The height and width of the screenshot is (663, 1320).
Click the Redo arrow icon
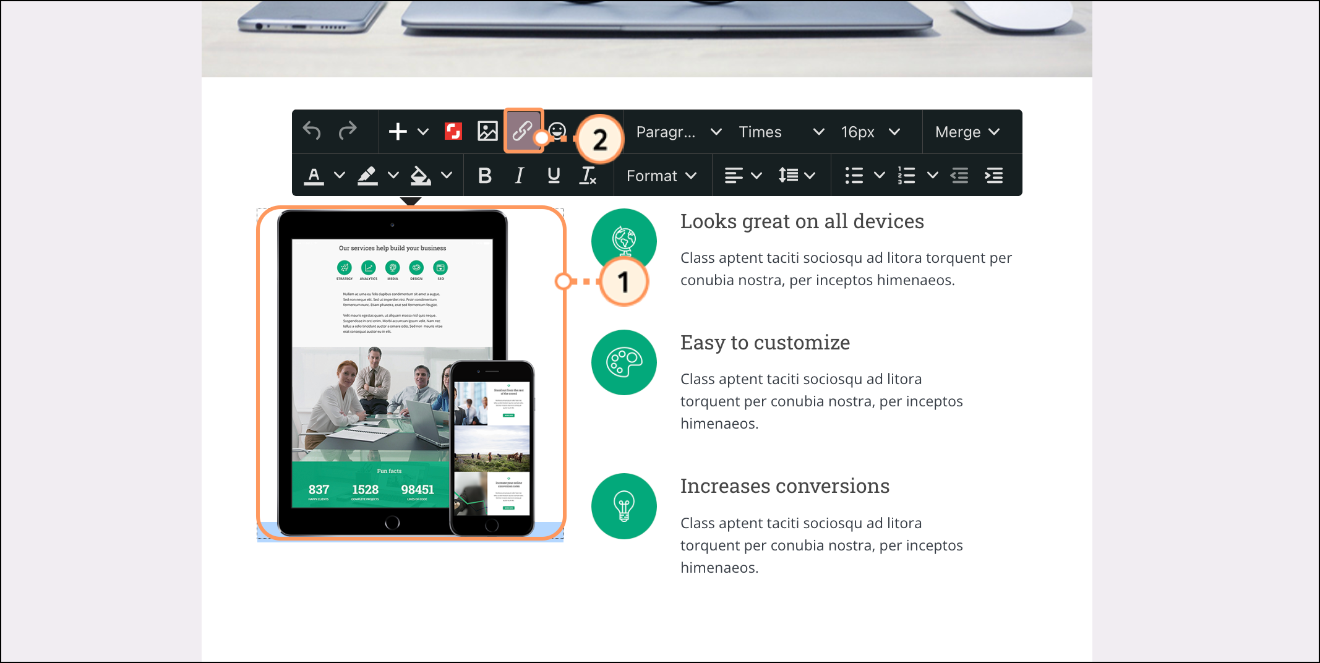pyautogui.click(x=348, y=131)
